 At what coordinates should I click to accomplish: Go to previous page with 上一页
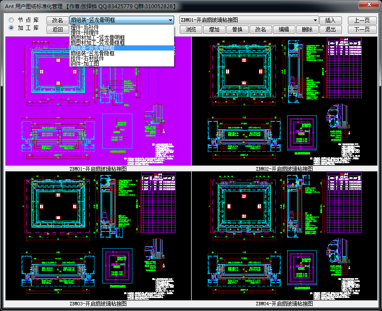(362, 20)
